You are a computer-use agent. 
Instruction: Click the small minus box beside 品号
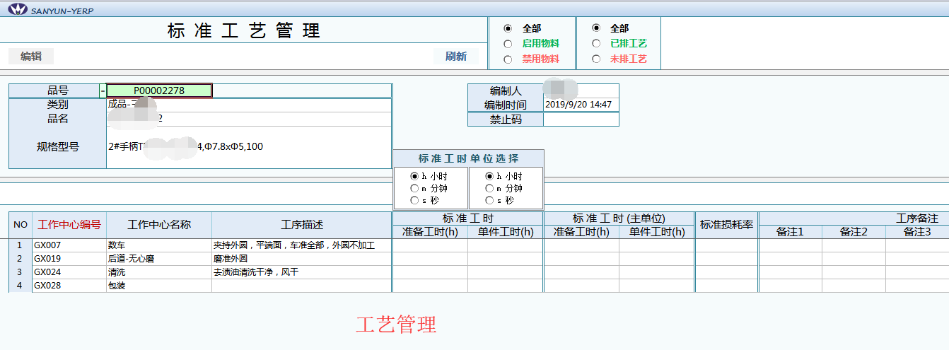[x=103, y=91]
